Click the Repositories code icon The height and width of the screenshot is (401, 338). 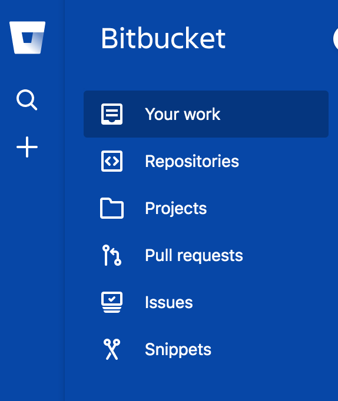coord(112,161)
